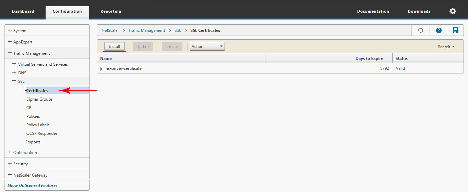Open the Search dropdown
This screenshot has width=468, height=192.
446,47
